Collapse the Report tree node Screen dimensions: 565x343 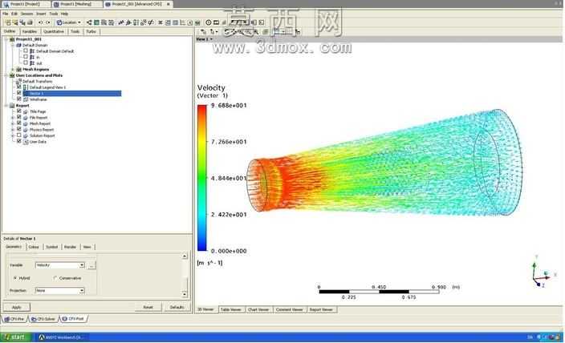(x=6, y=106)
